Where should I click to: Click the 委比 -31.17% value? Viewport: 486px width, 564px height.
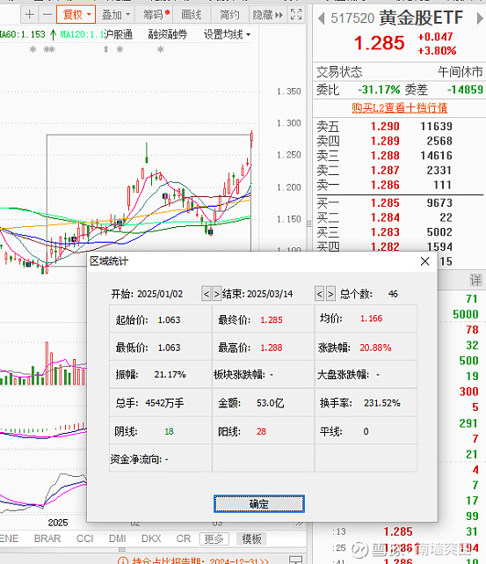(379, 89)
